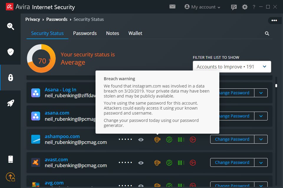Click the password strength bars for ashampoo.com

tap(181, 140)
